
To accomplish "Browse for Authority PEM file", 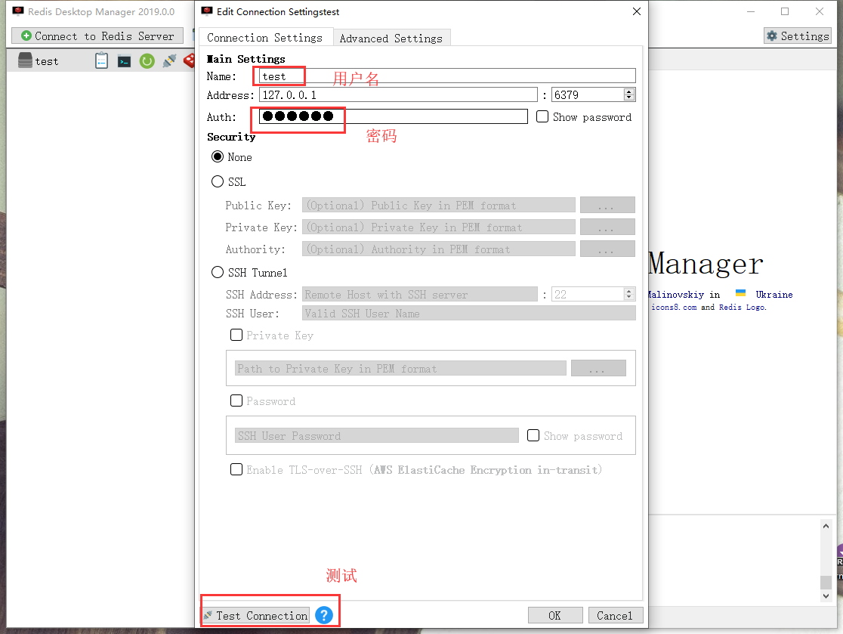I will (607, 249).
